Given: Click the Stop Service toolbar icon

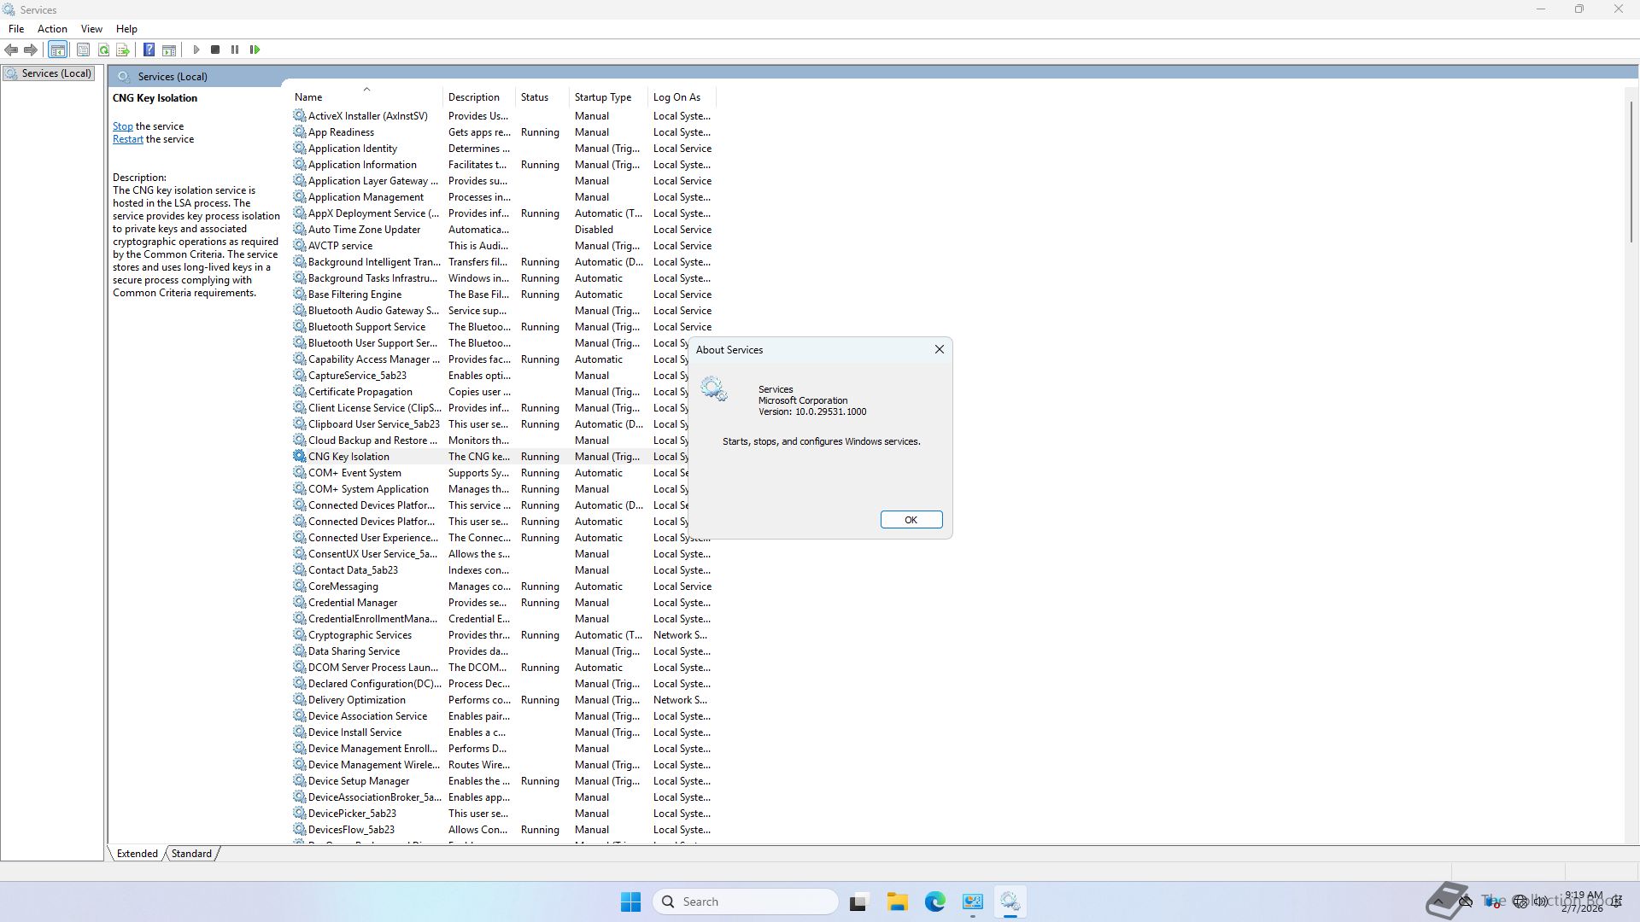Looking at the screenshot, I should (215, 50).
